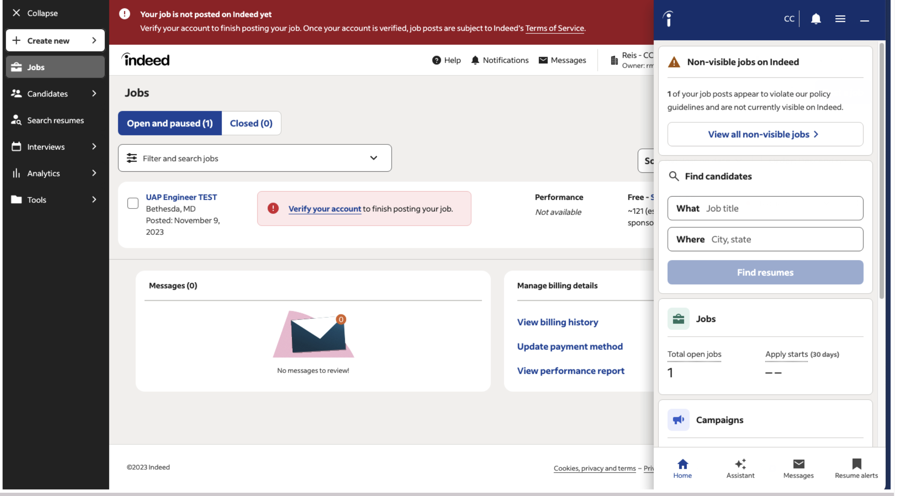
Task: Click the green Jobs briefcase icon
Action: (678, 319)
